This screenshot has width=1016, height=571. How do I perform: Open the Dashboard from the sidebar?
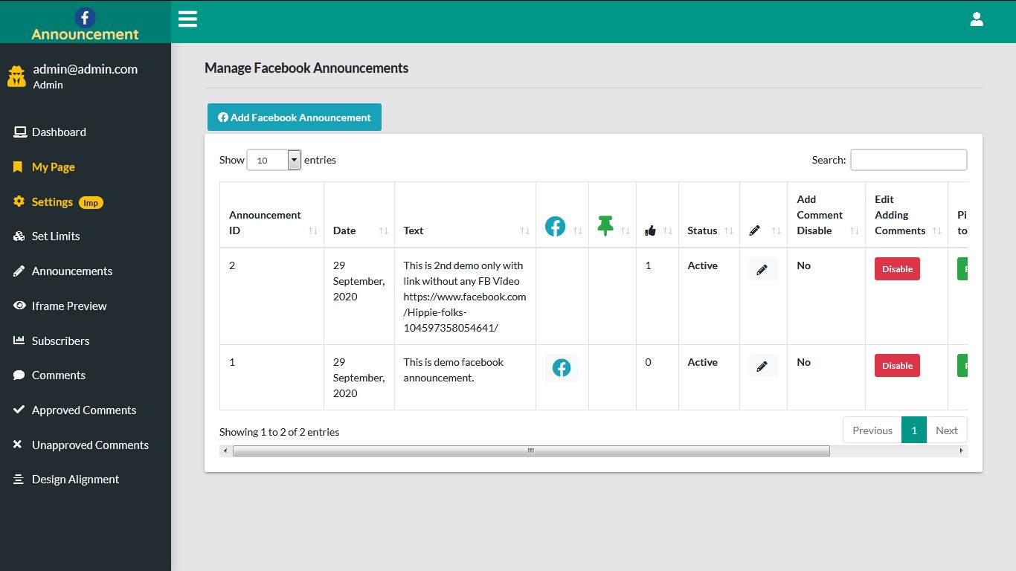click(x=59, y=132)
